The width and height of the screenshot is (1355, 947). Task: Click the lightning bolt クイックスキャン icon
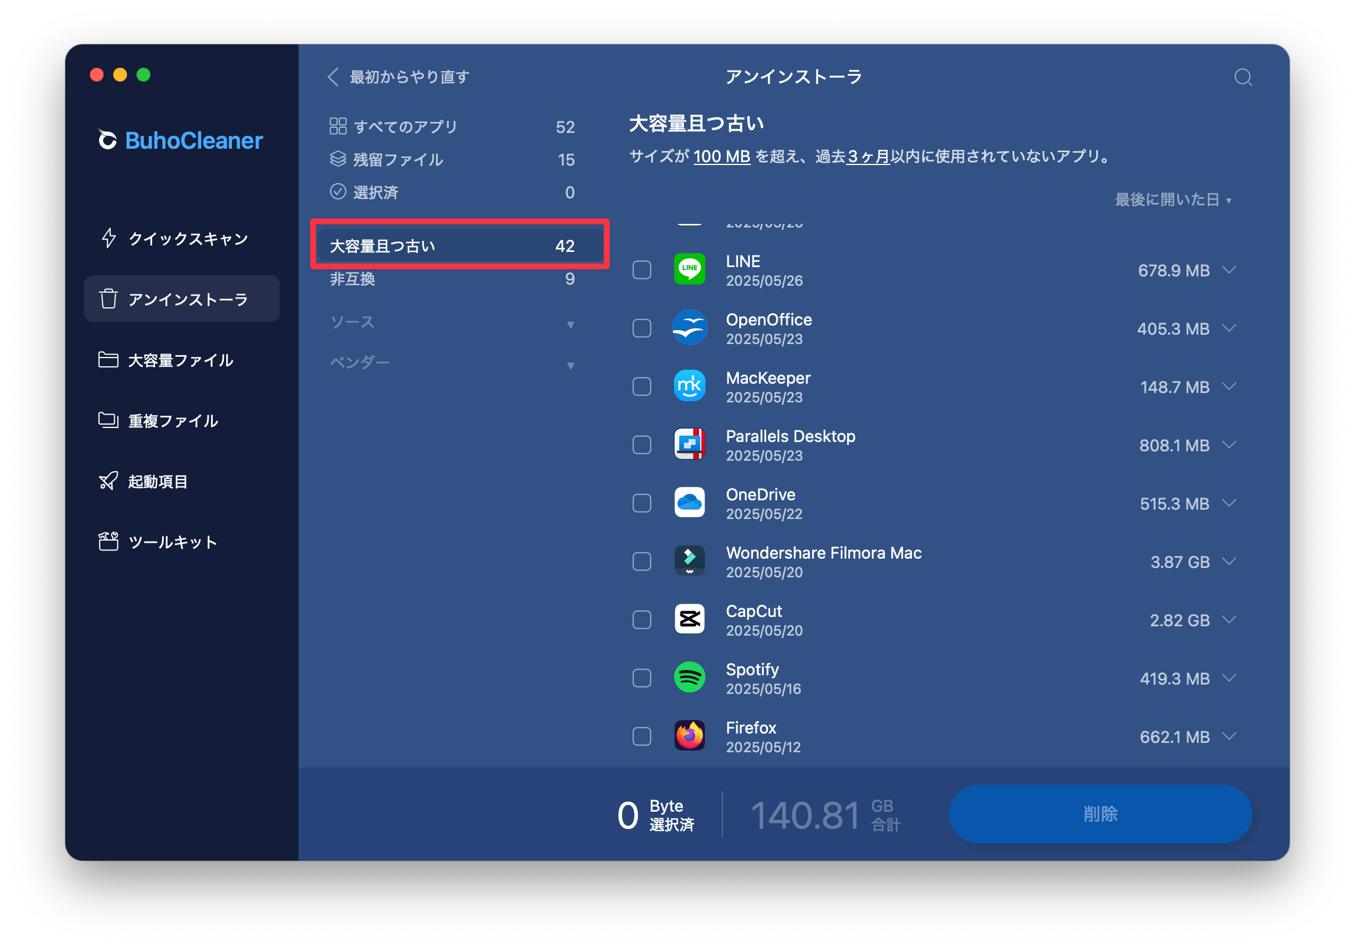[108, 238]
